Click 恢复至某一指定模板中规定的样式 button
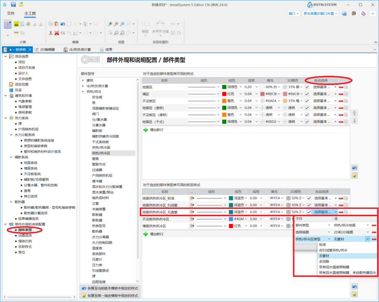The height and width of the screenshot is (302, 379). (110, 296)
